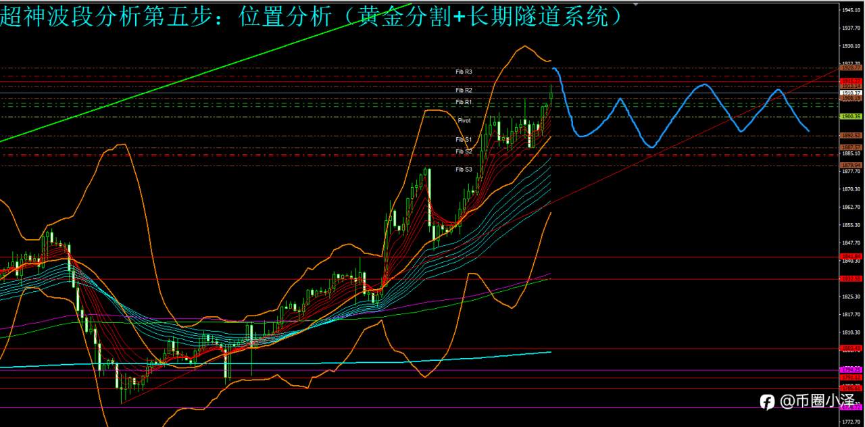Click the brown 1887.57 price tag

pos(851,147)
